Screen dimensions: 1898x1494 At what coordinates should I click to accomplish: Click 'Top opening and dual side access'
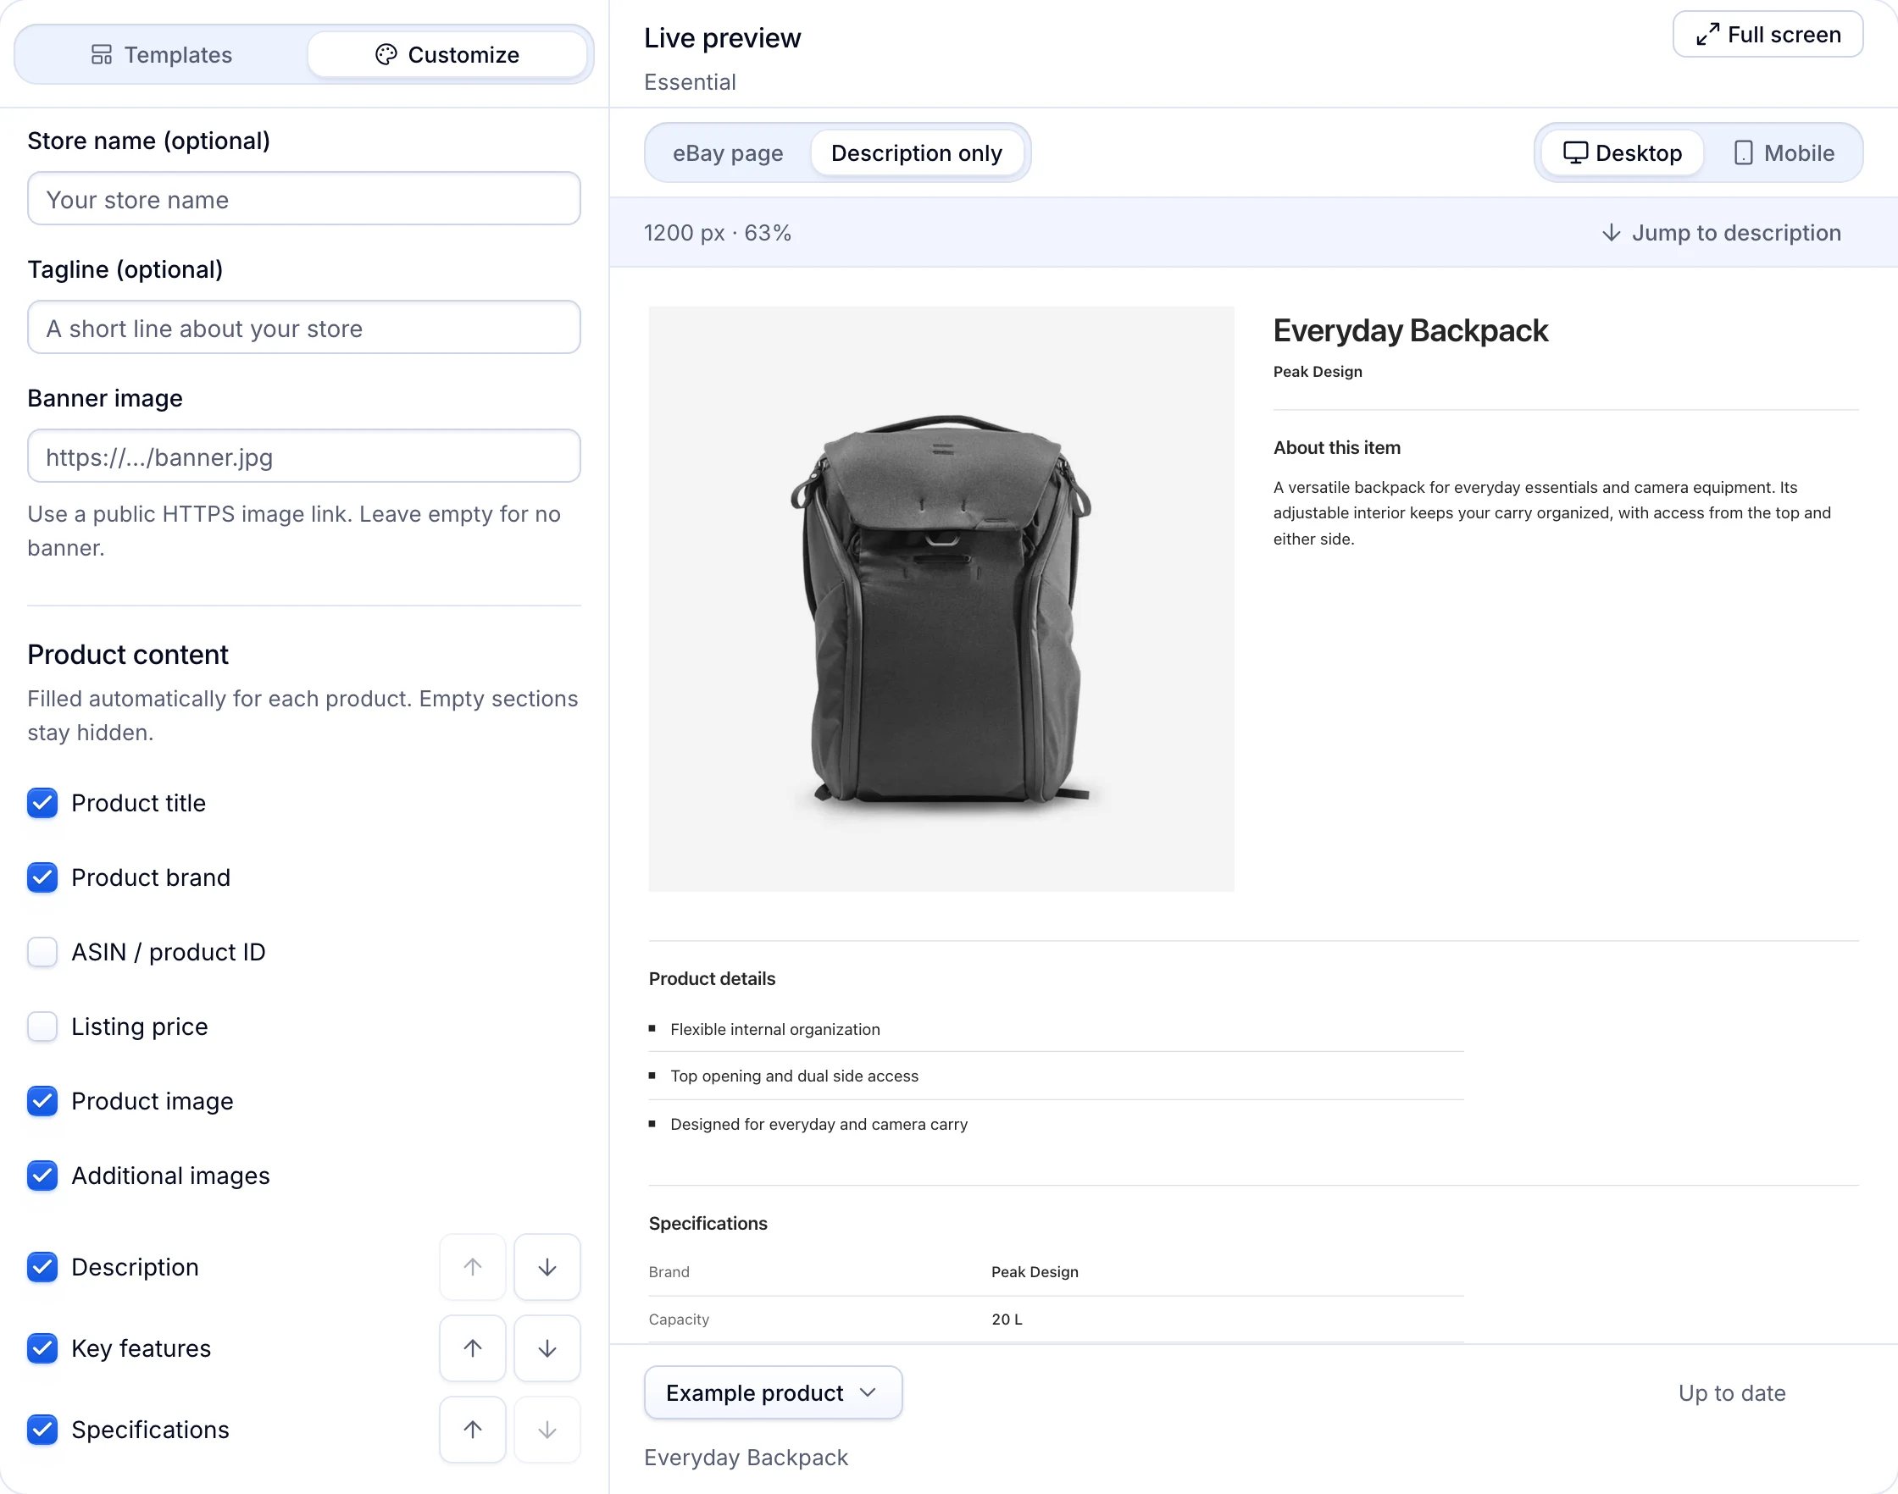pyautogui.click(x=794, y=1076)
